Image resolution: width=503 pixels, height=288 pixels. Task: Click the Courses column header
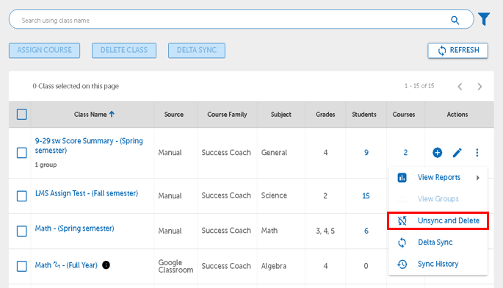pyautogui.click(x=404, y=115)
